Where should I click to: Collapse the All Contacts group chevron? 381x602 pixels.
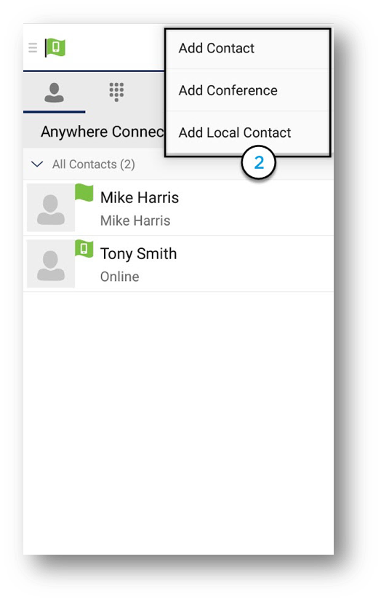(37, 165)
